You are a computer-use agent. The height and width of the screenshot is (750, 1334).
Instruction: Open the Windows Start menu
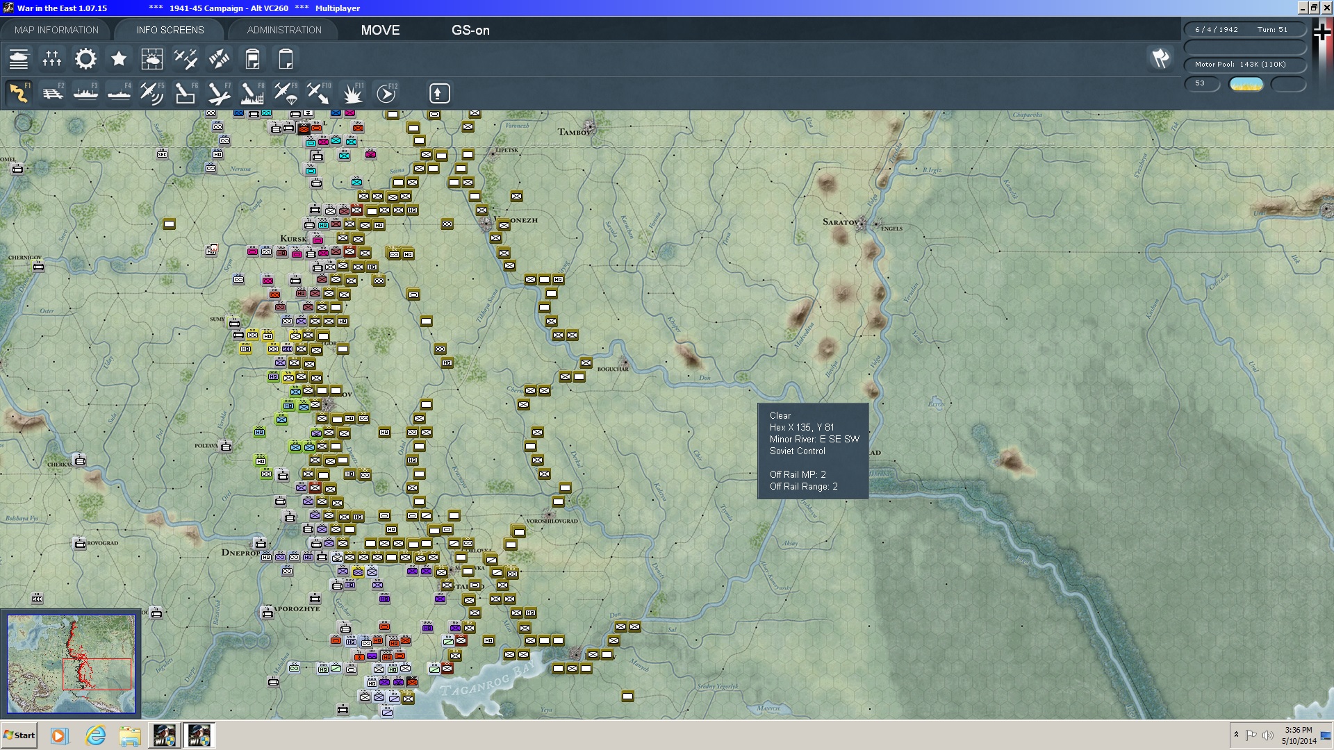point(19,735)
